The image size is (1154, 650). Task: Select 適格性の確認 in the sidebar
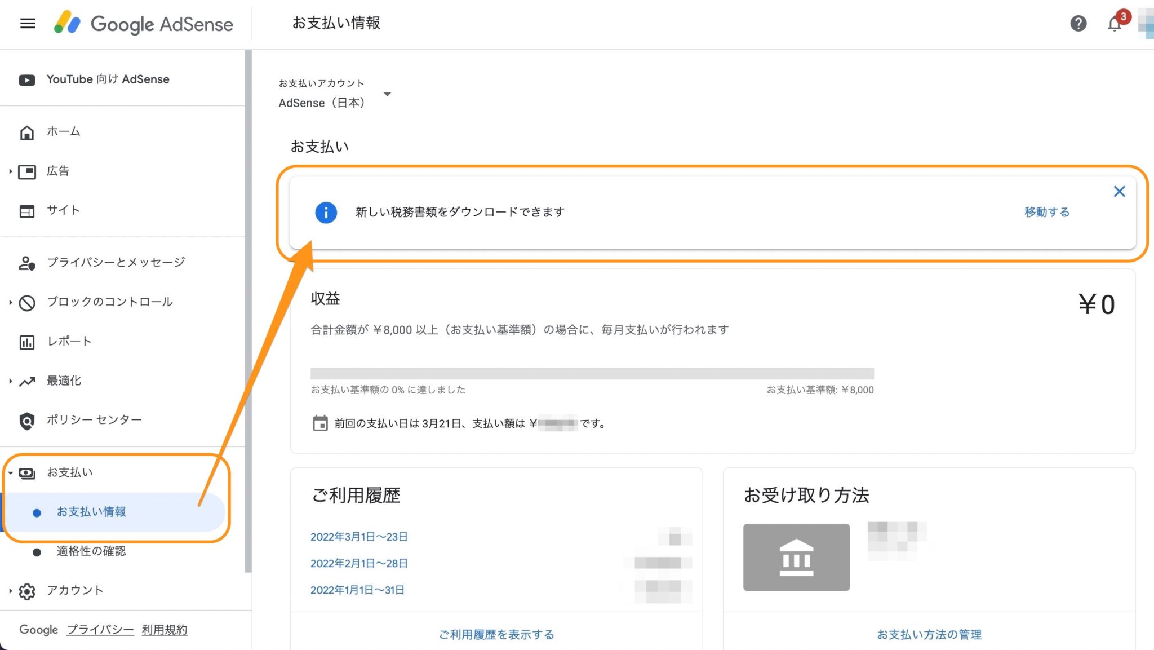[92, 551]
